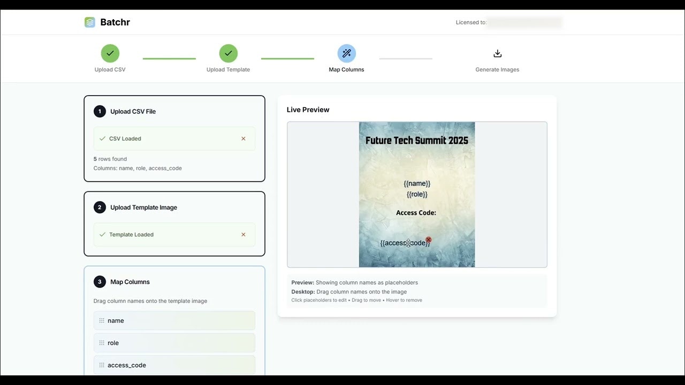This screenshot has height=385, width=685.
Task: Click the 'Map Columns' panel heading
Action: pyautogui.click(x=130, y=282)
